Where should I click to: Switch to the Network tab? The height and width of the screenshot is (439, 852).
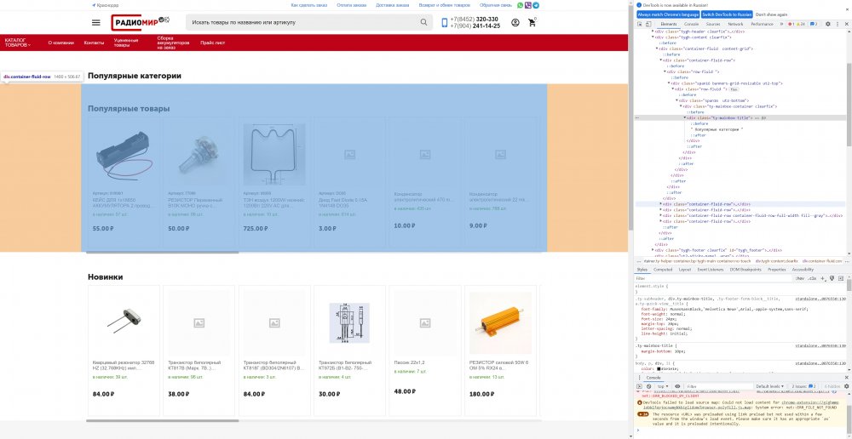tap(735, 24)
